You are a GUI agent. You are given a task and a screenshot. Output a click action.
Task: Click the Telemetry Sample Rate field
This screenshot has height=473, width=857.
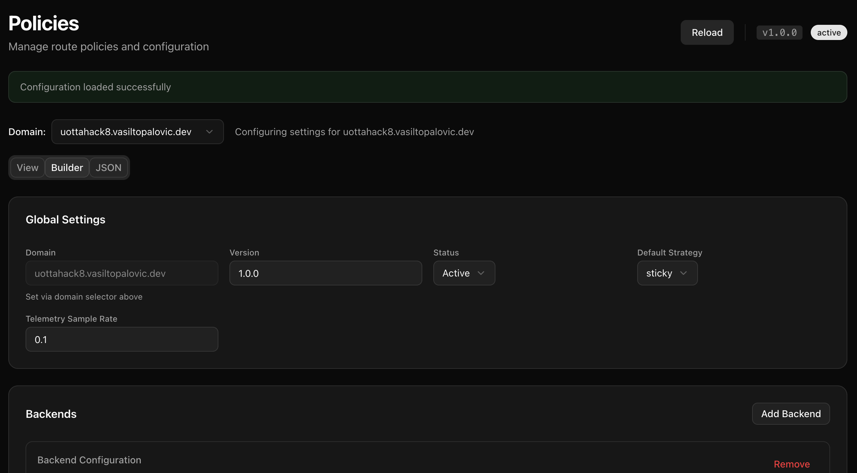(x=122, y=339)
